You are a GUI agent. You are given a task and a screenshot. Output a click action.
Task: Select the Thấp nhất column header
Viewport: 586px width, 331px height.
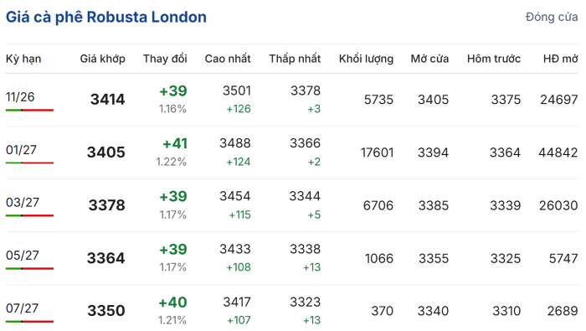295,59
